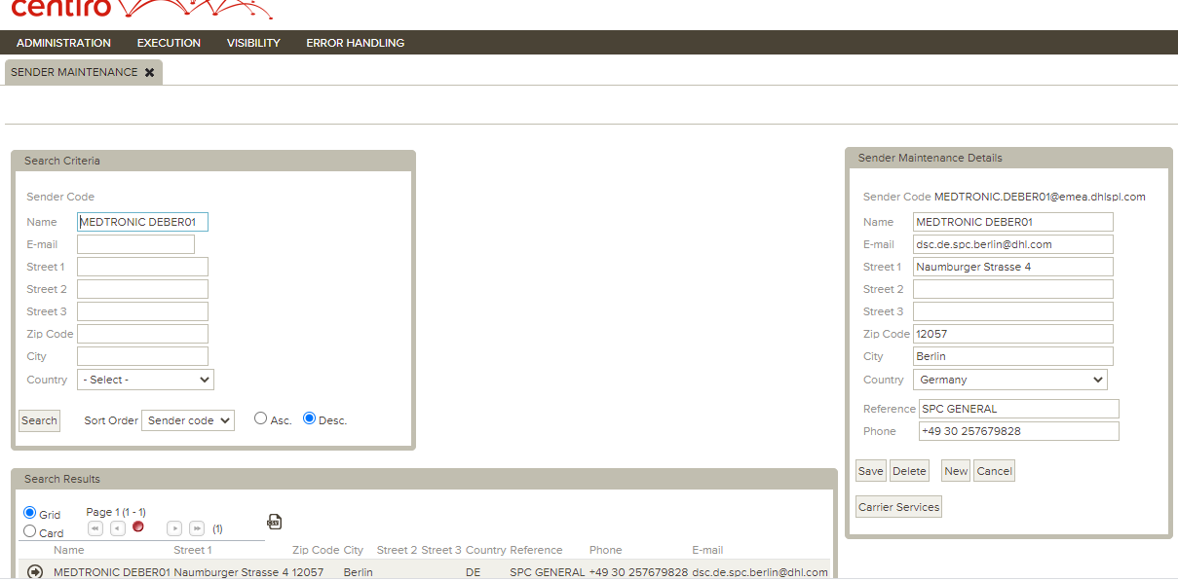1178x581 pixels.
Task: Select the Sender Maintenance tab
Action: coord(74,72)
